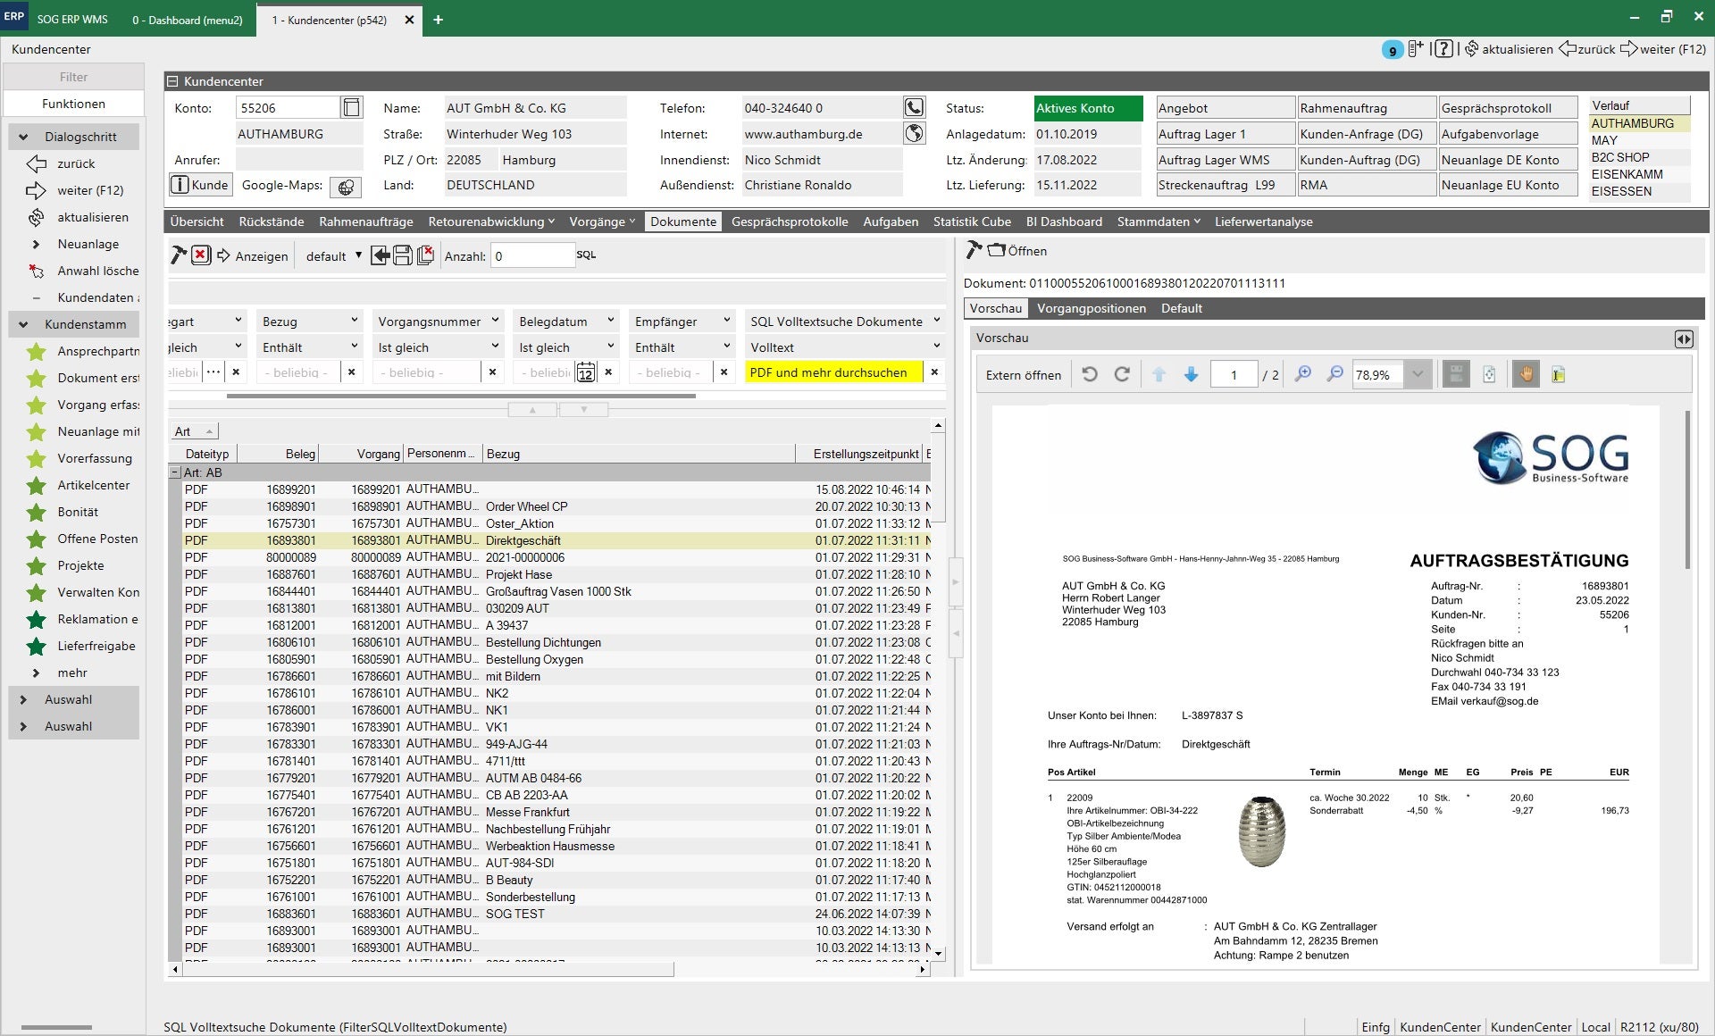Collapse the 'Art: AB' group row
1715x1036 pixels.
pos(175,472)
